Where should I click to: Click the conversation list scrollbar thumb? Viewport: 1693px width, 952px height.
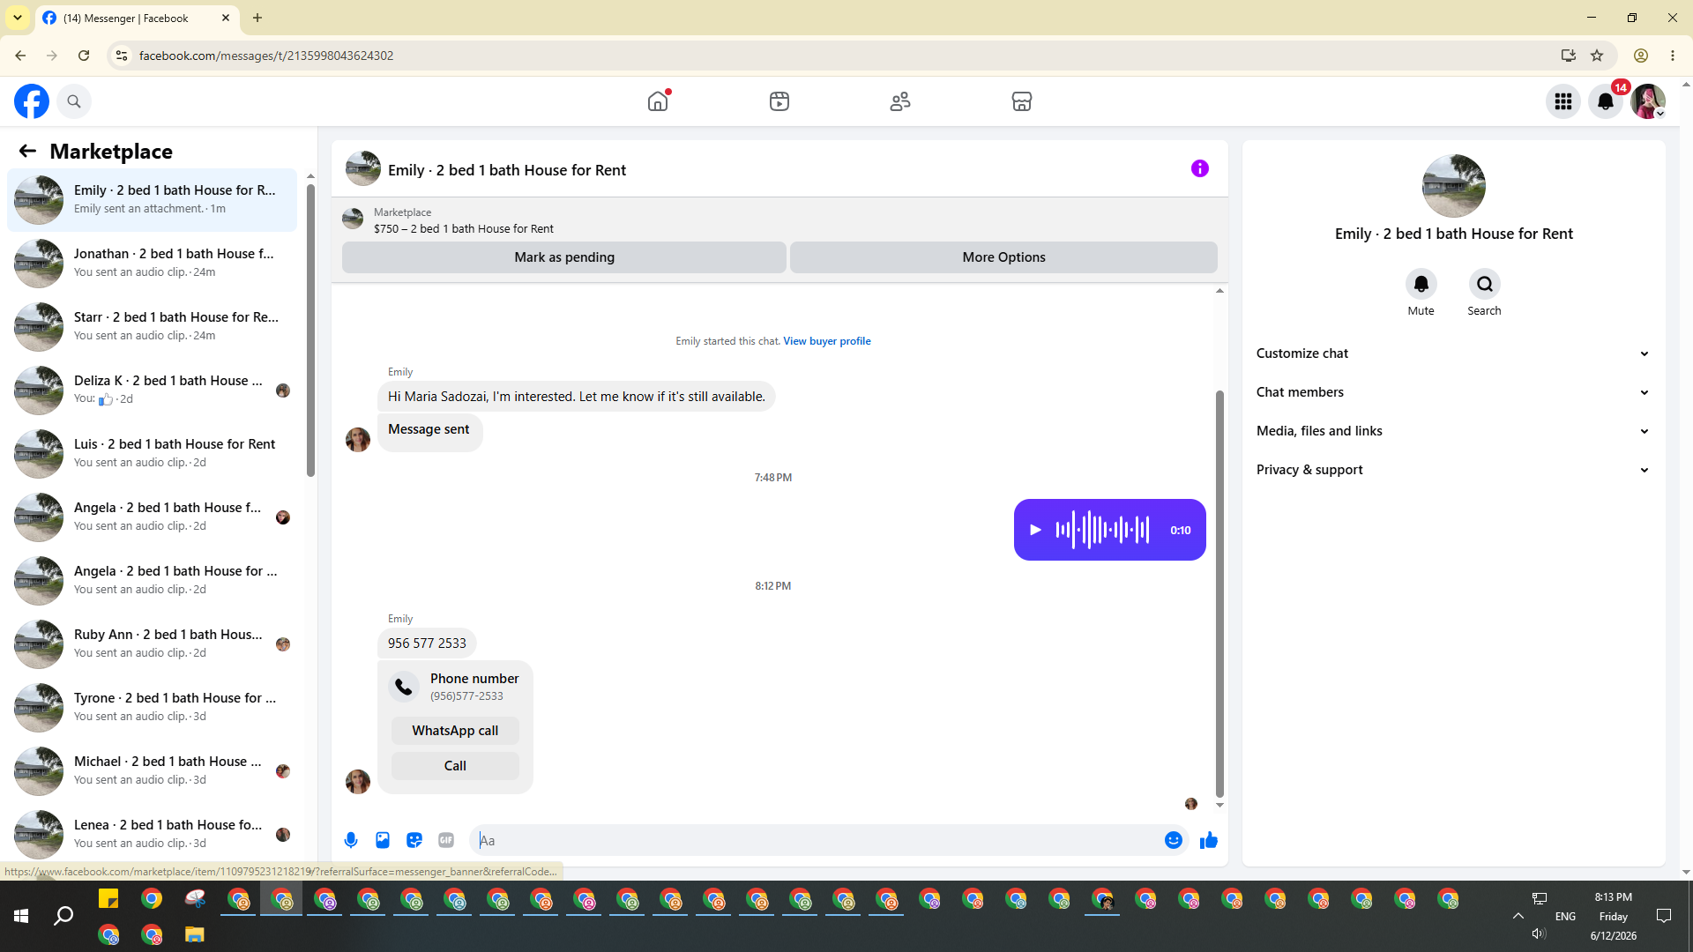point(310,331)
